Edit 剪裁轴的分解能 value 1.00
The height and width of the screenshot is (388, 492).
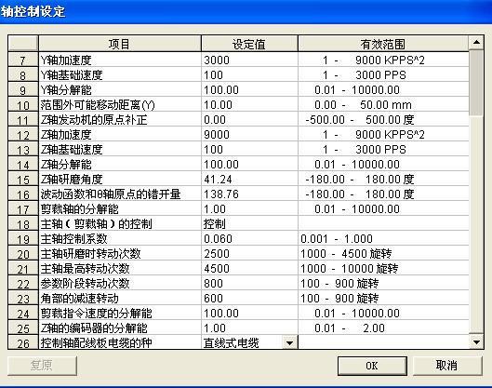click(x=249, y=209)
